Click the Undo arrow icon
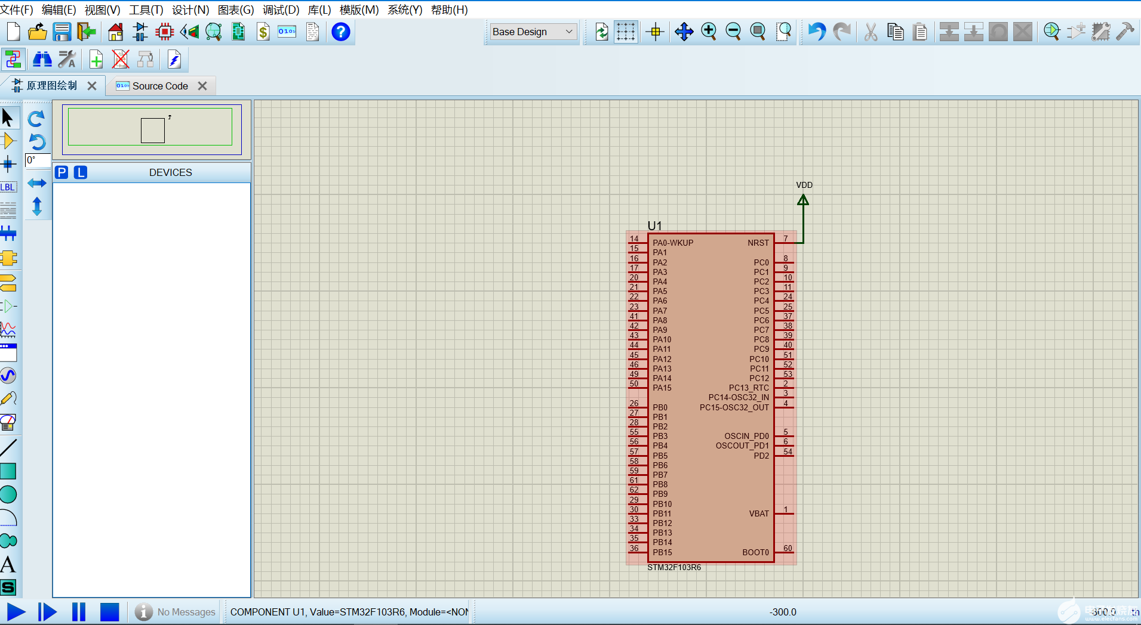The height and width of the screenshot is (625, 1141). [817, 32]
